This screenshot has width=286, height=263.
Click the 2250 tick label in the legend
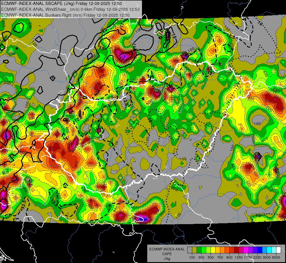(x=257, y=257)
